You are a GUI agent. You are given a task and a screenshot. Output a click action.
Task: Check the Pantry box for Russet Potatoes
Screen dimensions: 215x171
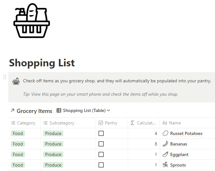(101, 133)
